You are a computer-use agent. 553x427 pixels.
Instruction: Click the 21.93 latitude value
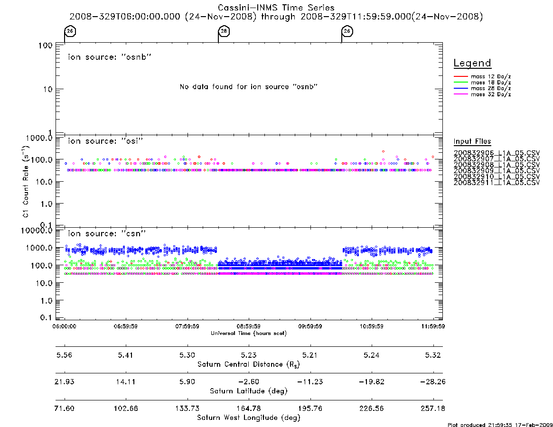[x=64, y=382]
